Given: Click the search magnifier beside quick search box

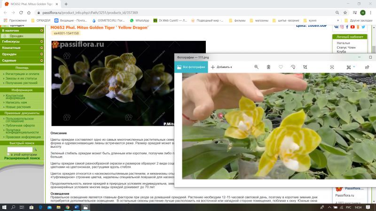Looking at the screenshot, I should tap(36, 150).
